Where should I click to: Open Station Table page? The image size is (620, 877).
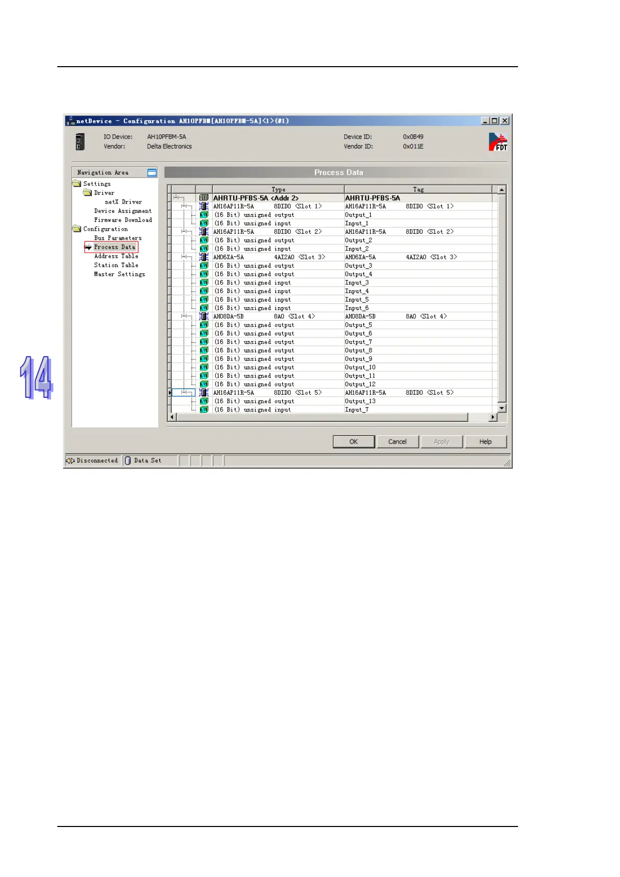(116, 265)
